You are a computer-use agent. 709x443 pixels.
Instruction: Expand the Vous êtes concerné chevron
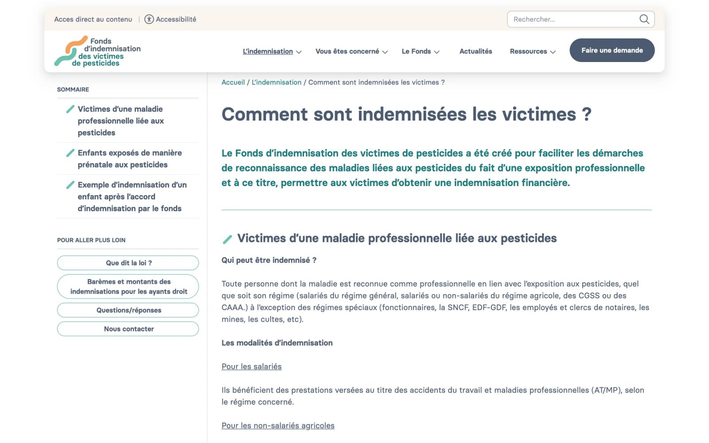coord(385,52)
